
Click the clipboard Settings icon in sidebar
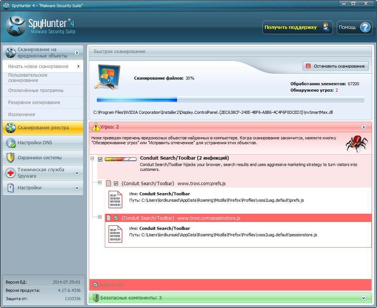[x=11, y=188]
